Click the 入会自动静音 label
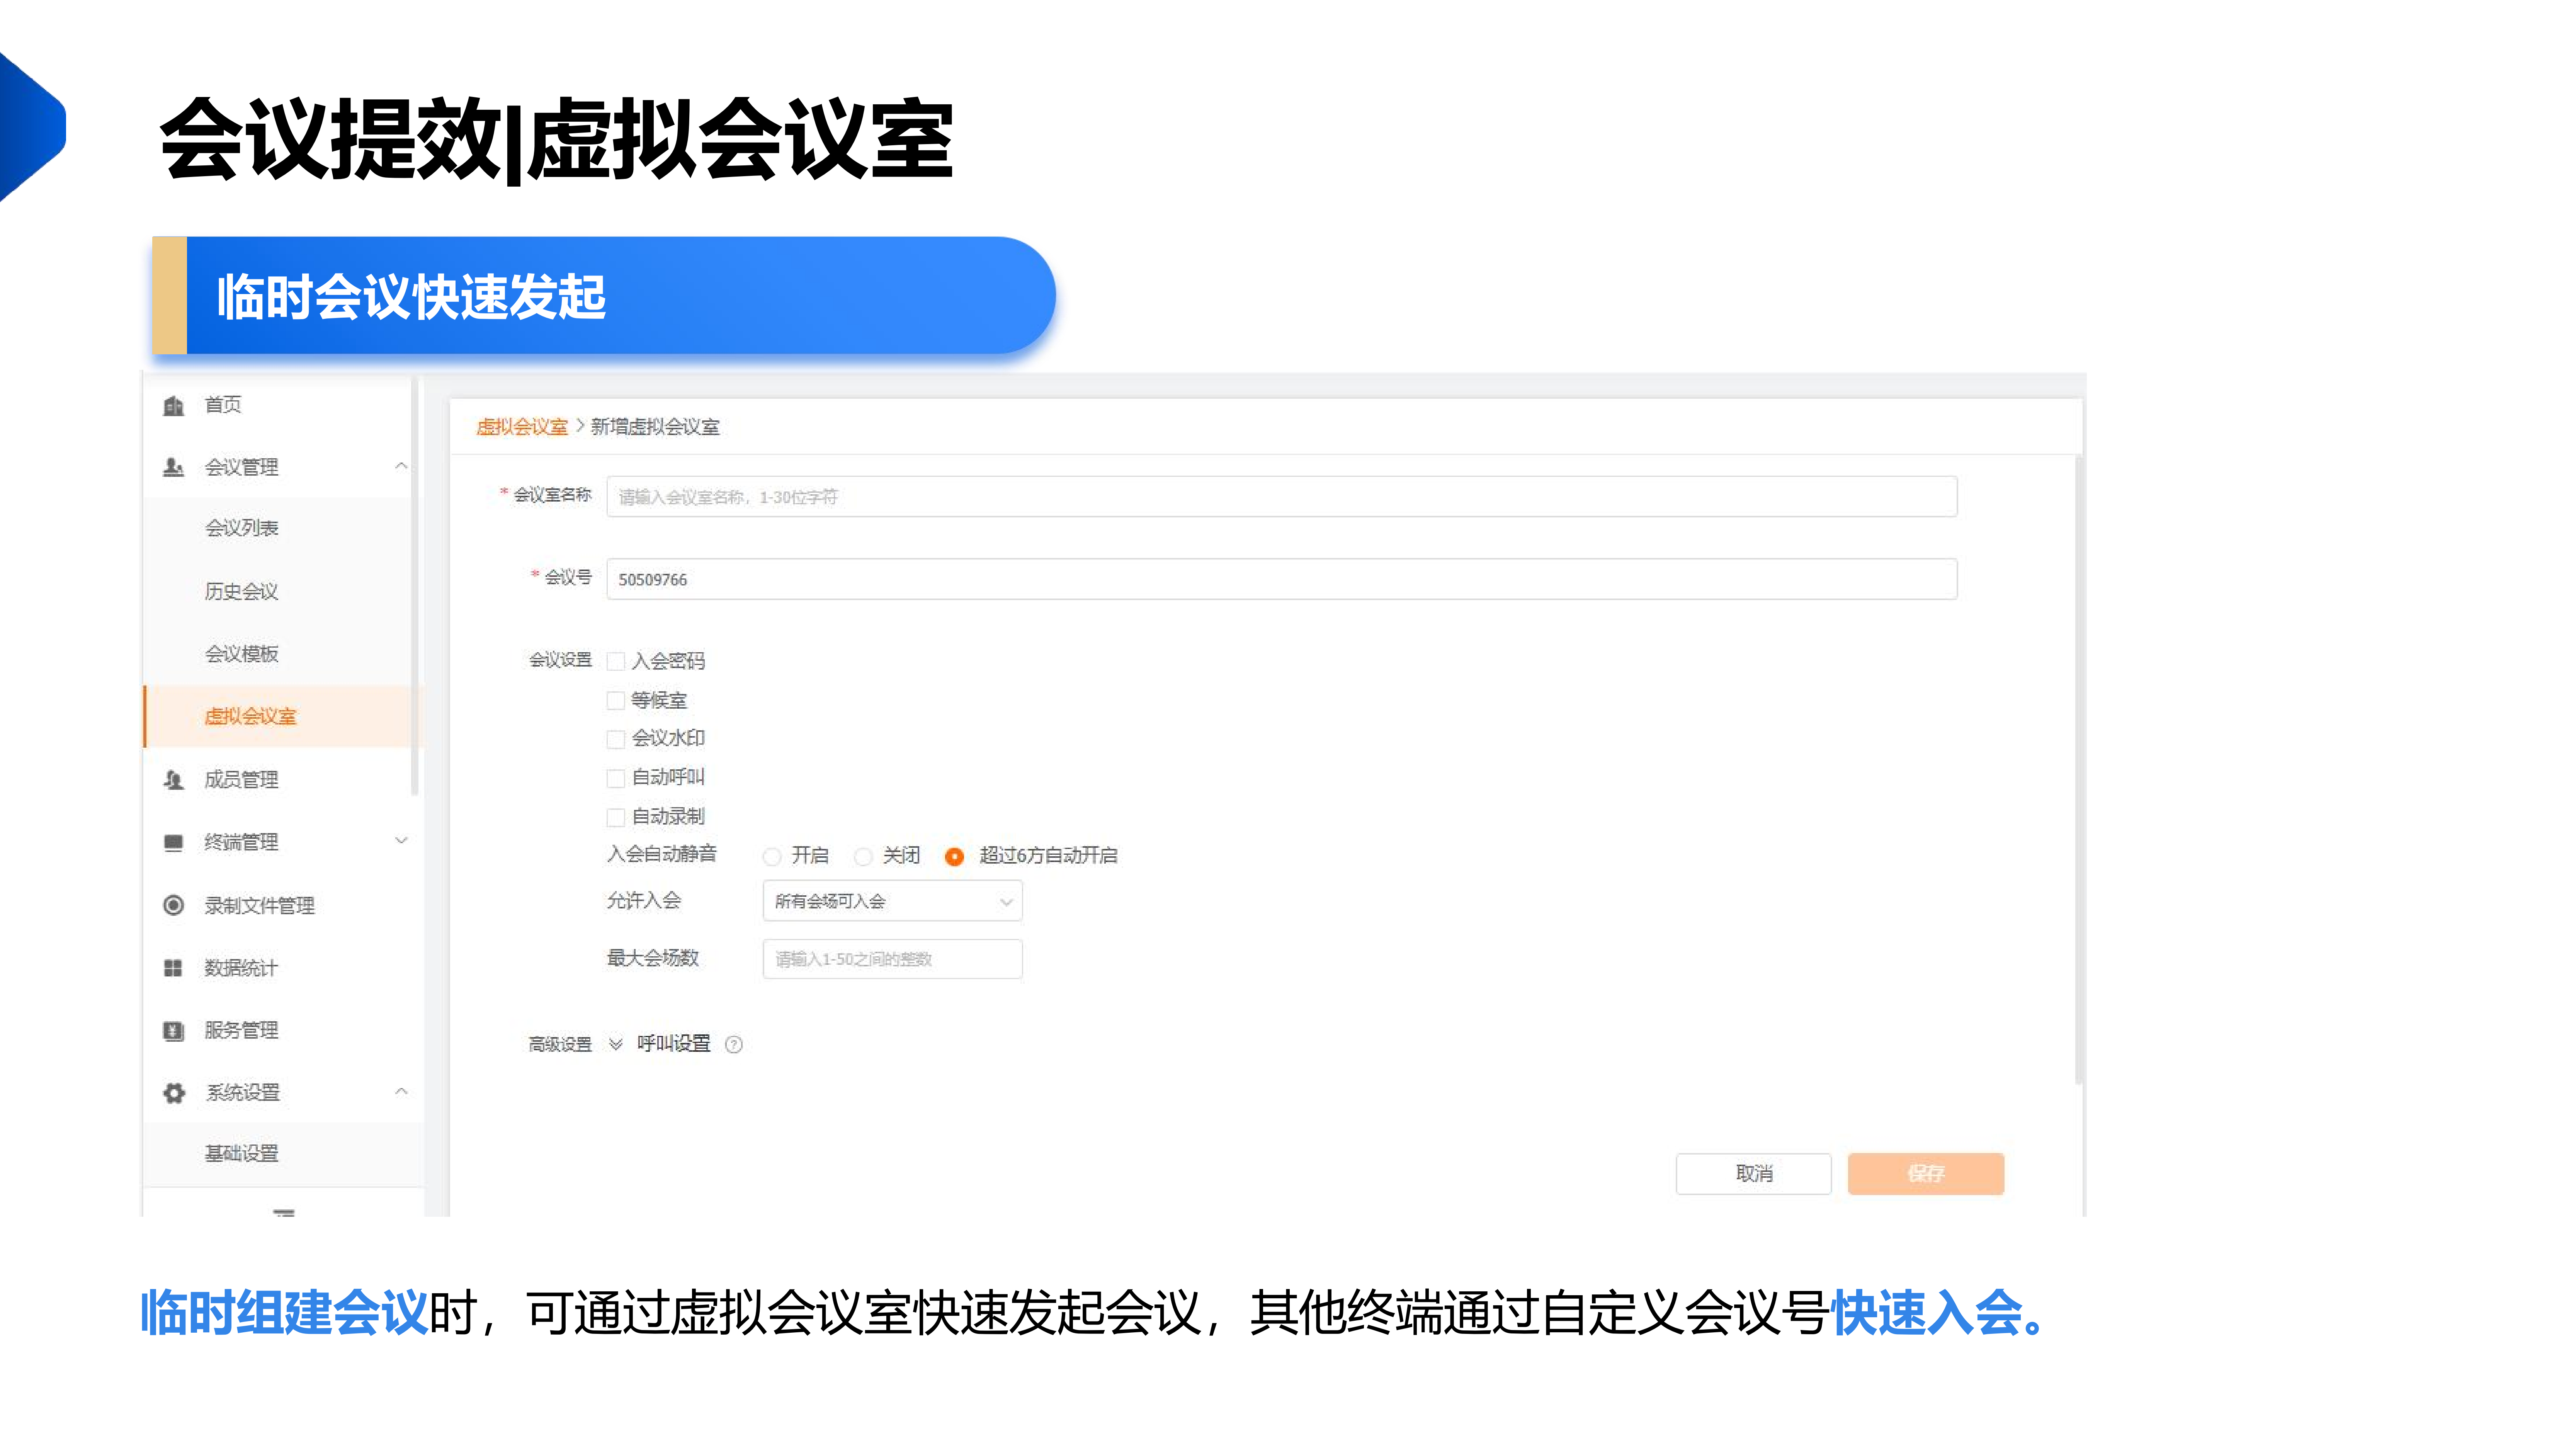The width and height of the screenshot is (2576, 1449). [x=662, y=854]
